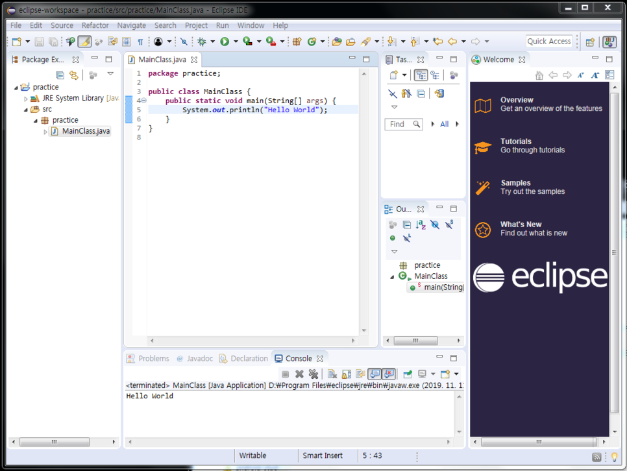Switch to Java perspective icon
The width and height of the screenshot is (627, 471).
point(610,42)
